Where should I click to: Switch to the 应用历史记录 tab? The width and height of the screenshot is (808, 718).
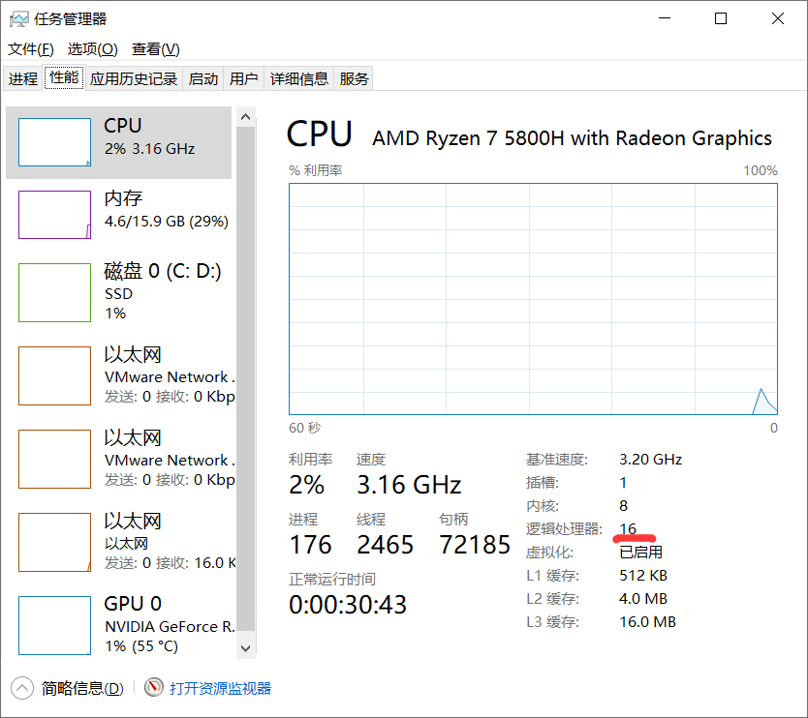(134, 79)
